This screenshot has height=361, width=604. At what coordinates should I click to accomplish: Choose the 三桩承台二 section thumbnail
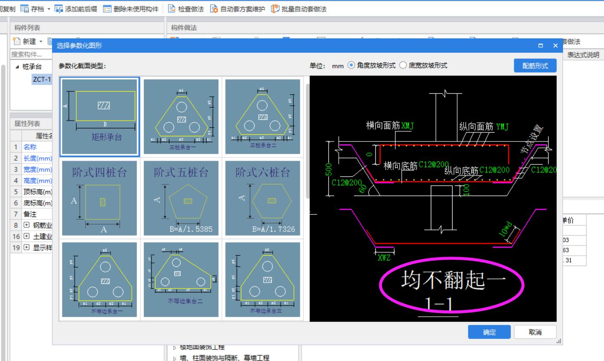263,117
